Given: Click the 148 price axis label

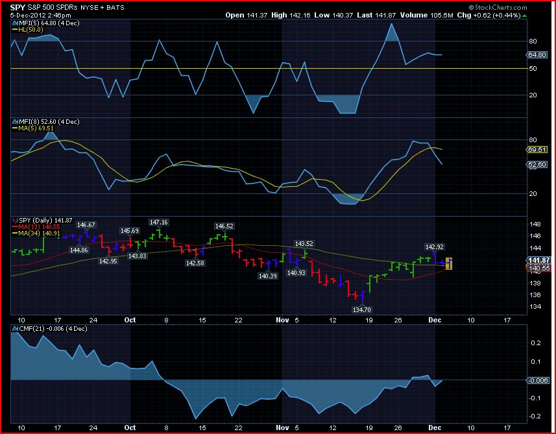Looking at the screenshot, I should click(534, 224).
